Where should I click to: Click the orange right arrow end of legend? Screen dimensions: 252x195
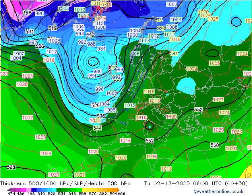(x=118, y=190)
